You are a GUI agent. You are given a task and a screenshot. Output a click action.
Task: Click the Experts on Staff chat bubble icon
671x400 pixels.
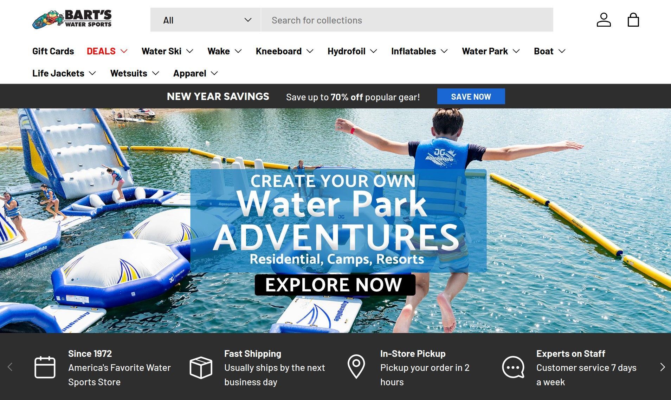pyautogui.click(x=513, y=367)
